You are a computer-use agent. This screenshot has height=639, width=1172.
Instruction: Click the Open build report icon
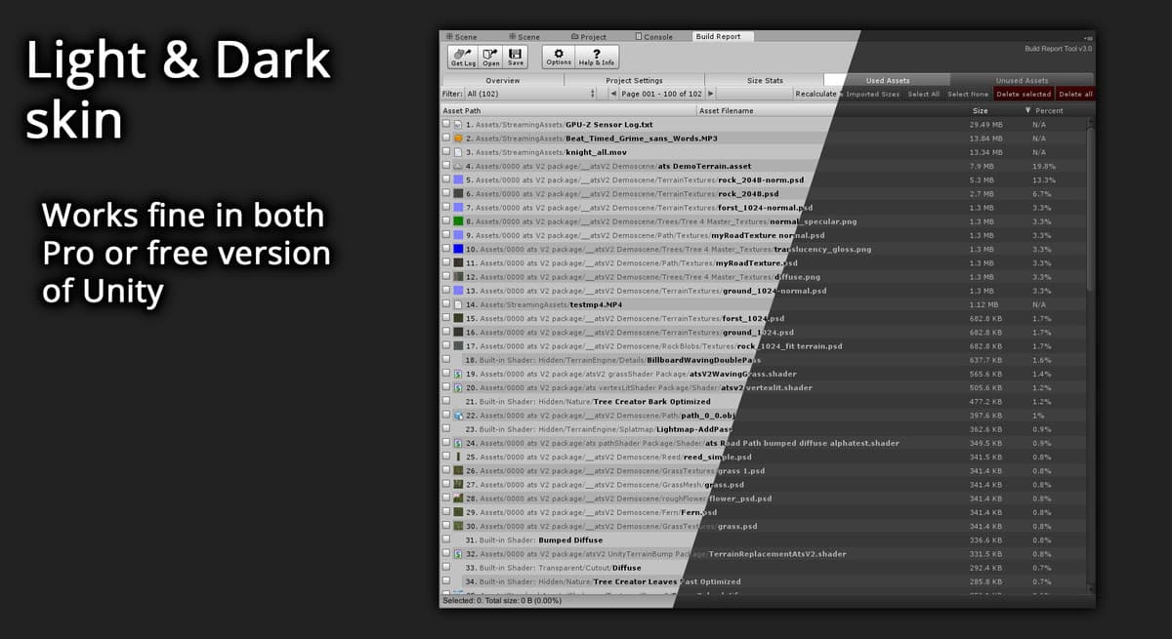tap(491, 57)
